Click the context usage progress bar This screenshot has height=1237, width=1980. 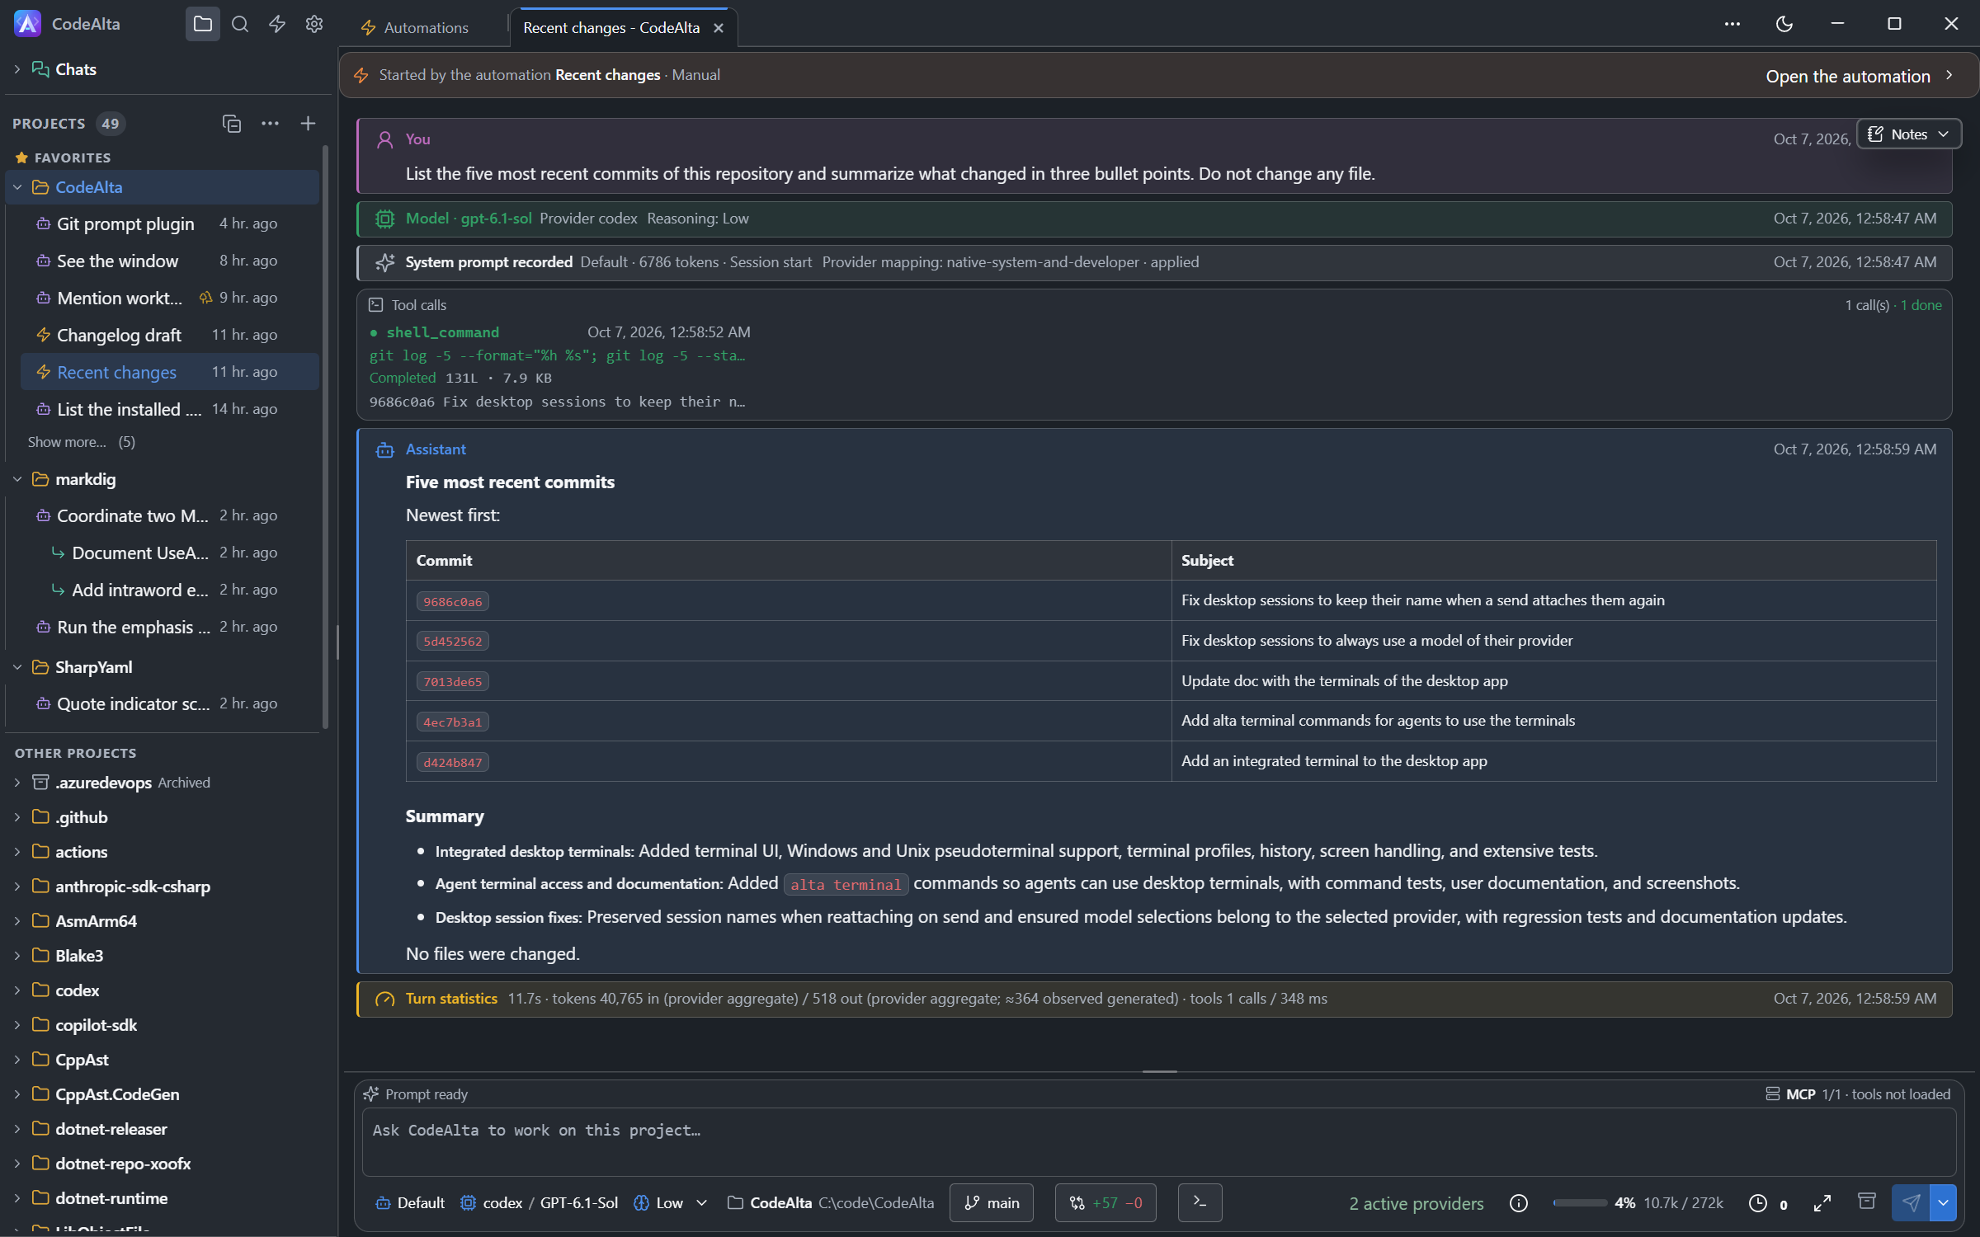point(1579,1203)
